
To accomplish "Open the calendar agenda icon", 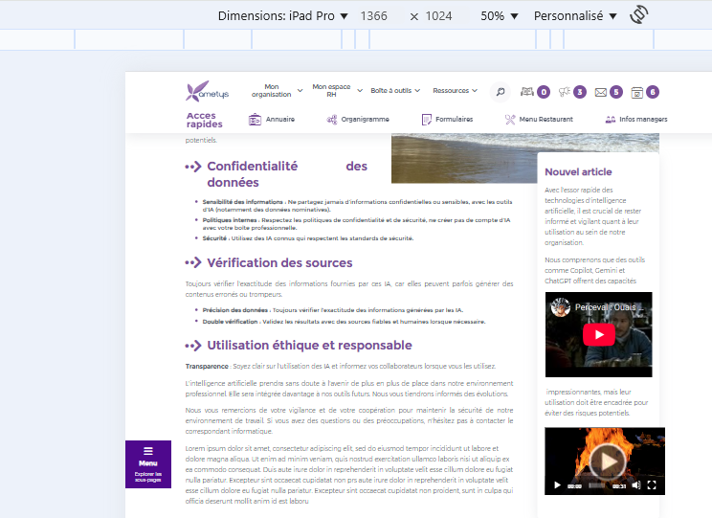I will [x=636, y=92].
